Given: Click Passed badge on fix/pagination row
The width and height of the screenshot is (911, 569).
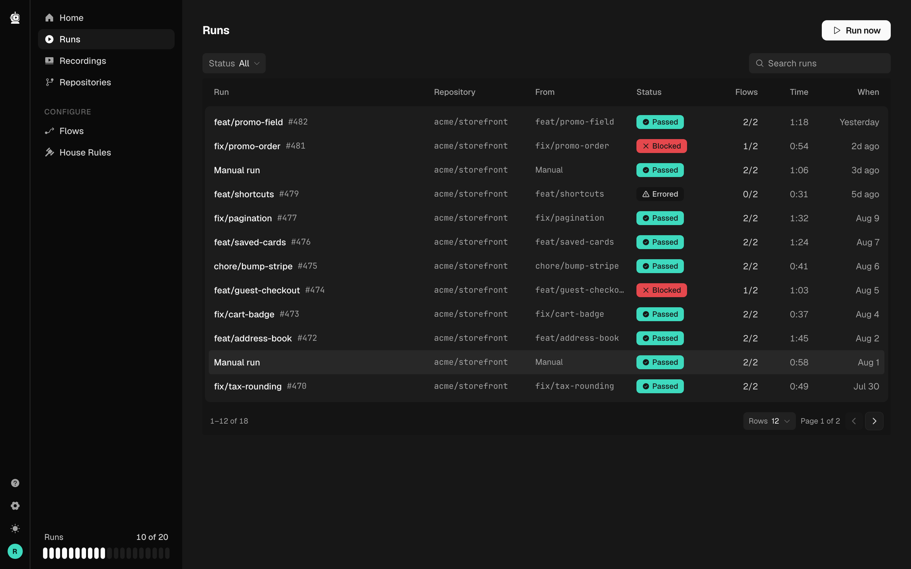Looking at the screenshot, I should [660, 218].
